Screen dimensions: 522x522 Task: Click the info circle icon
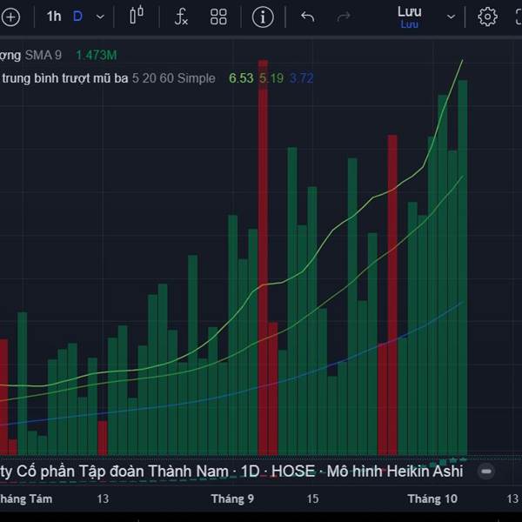click(263, 17)
